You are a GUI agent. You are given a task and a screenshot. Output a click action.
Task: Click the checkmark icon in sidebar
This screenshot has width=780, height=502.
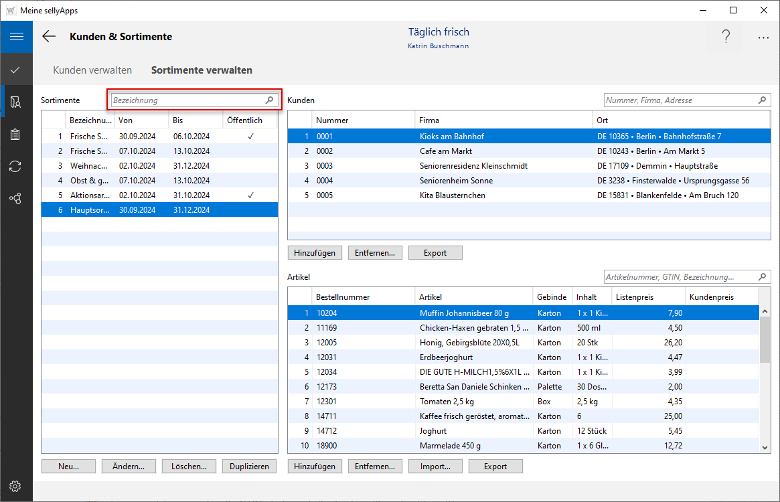click(x=16, y=70)
